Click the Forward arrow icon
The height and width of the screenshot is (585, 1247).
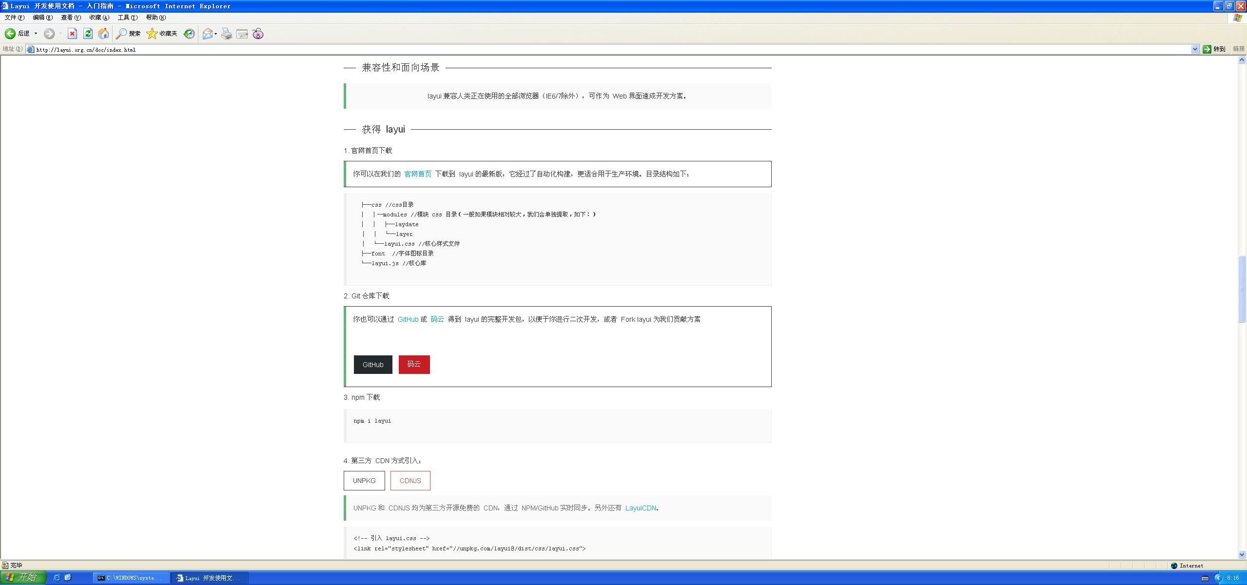pyautogui.click(x=49, y=34)
